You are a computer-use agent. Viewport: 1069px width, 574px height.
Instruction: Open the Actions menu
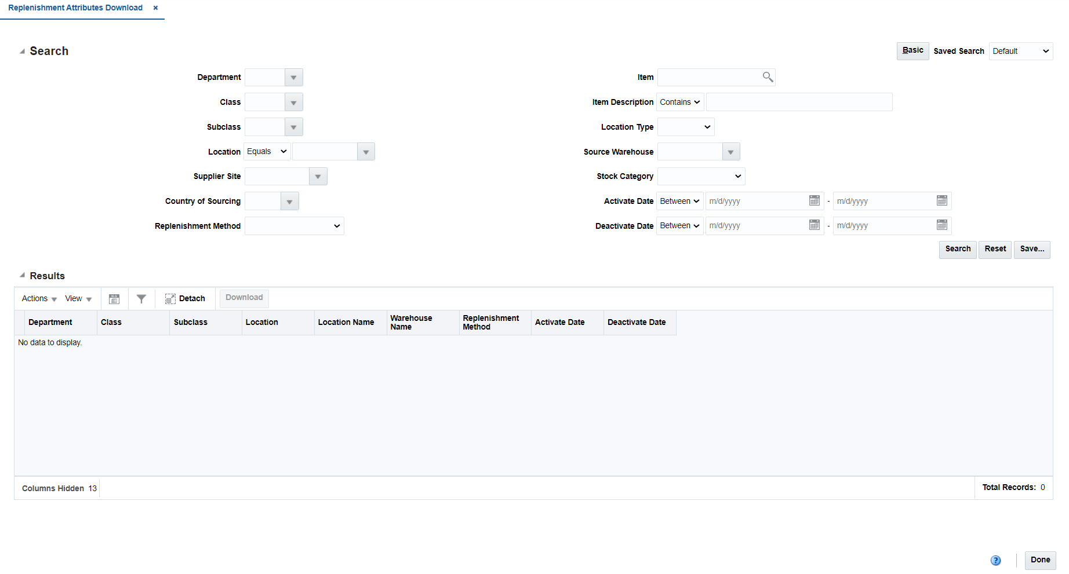[38, 298]
